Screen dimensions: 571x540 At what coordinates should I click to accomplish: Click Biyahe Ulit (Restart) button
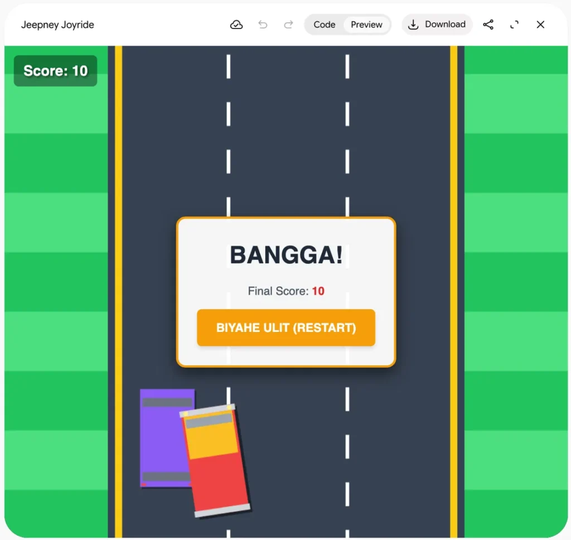286,327
